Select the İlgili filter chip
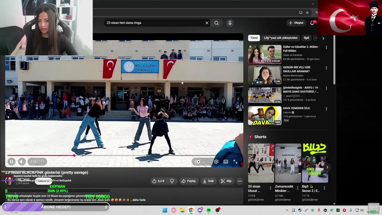 (306, 38)
